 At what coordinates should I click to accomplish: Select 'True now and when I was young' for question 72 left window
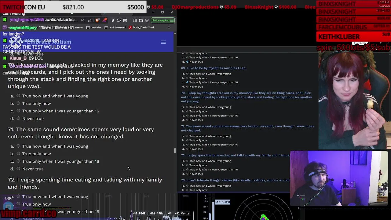[18, 196]
